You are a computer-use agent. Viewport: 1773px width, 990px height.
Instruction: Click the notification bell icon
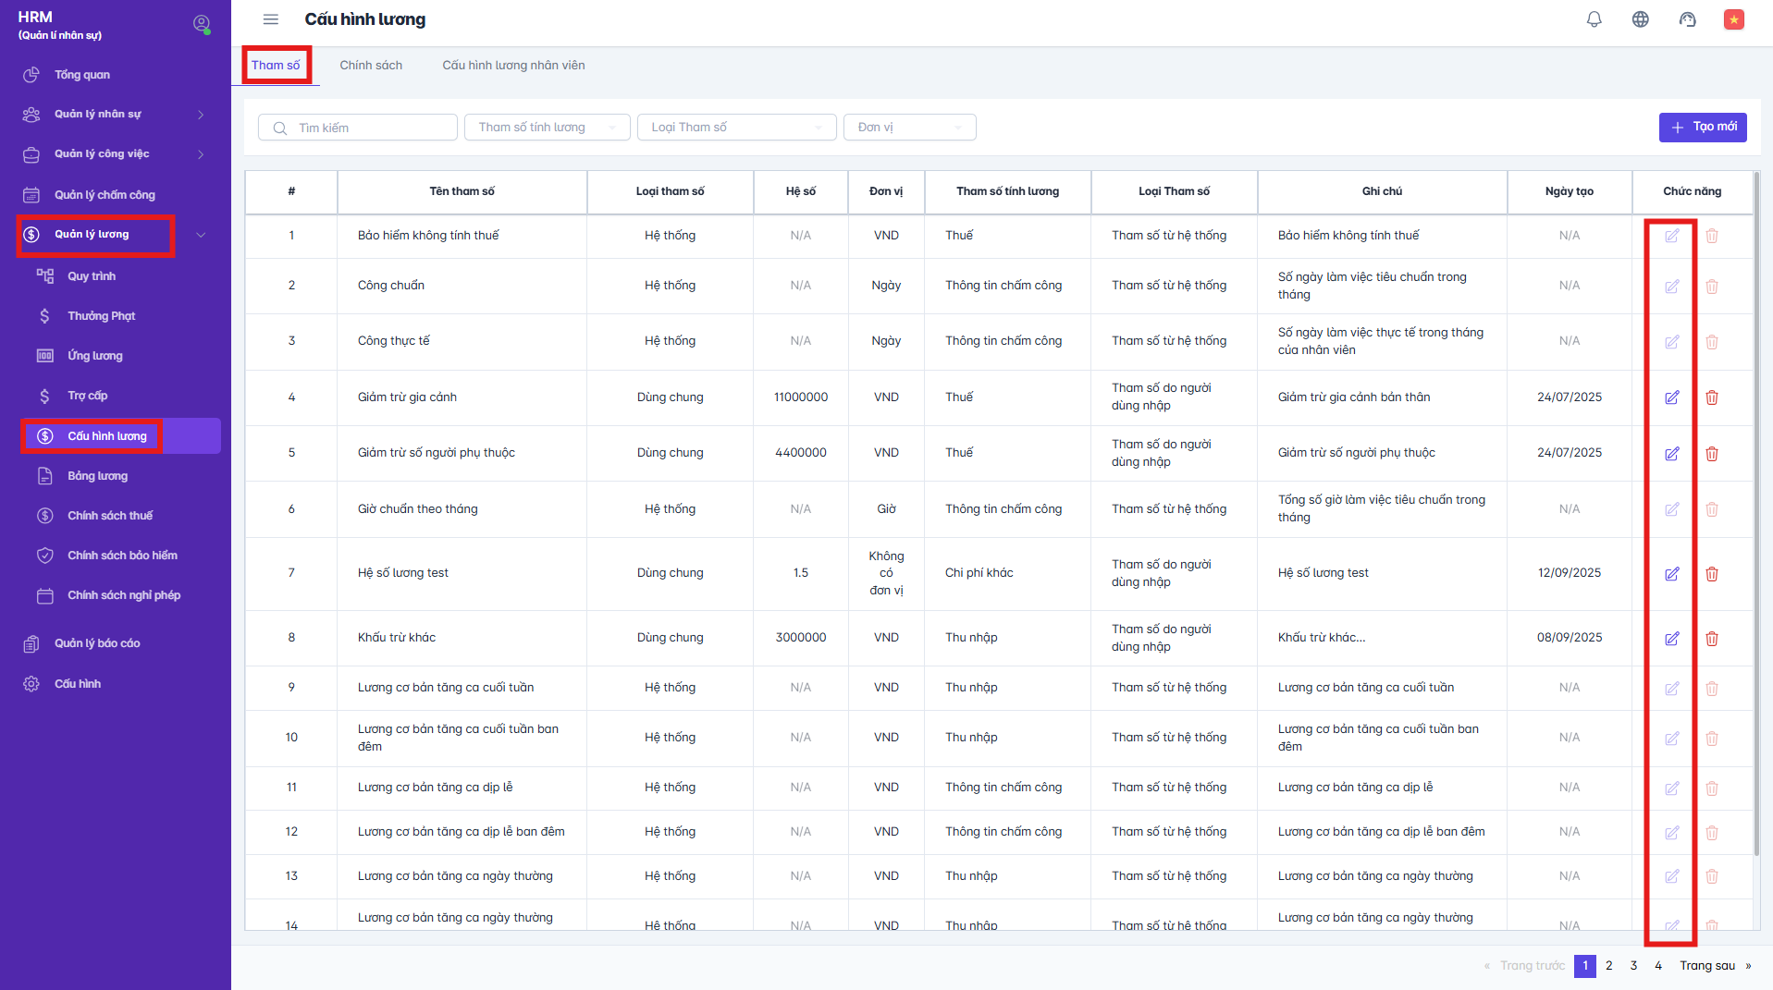(x=1594, y=19)
